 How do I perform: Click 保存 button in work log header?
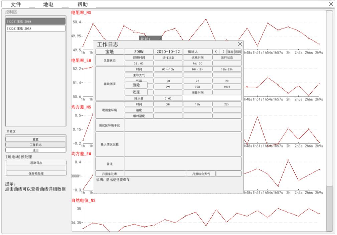(230, 52)
